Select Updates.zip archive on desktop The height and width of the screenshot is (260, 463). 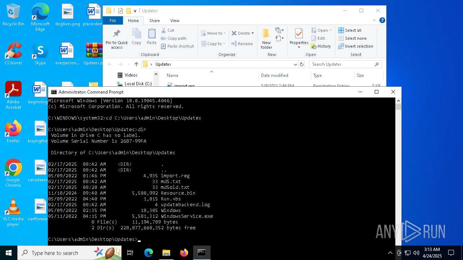click(x=94, y=54)
